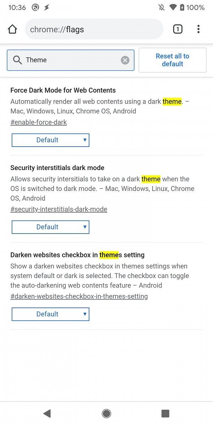Click Reset all to default
This screenshot has height=426, width=213.
(x=173, y=60)
